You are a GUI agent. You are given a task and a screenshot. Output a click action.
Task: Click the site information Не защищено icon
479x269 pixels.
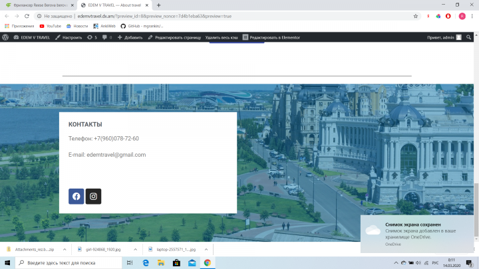coord(39,16)
